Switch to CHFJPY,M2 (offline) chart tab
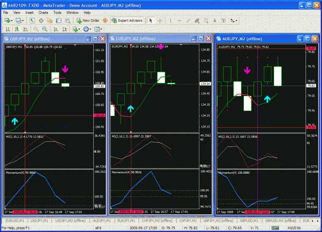 pyautogui.click(x=157, y=221)
